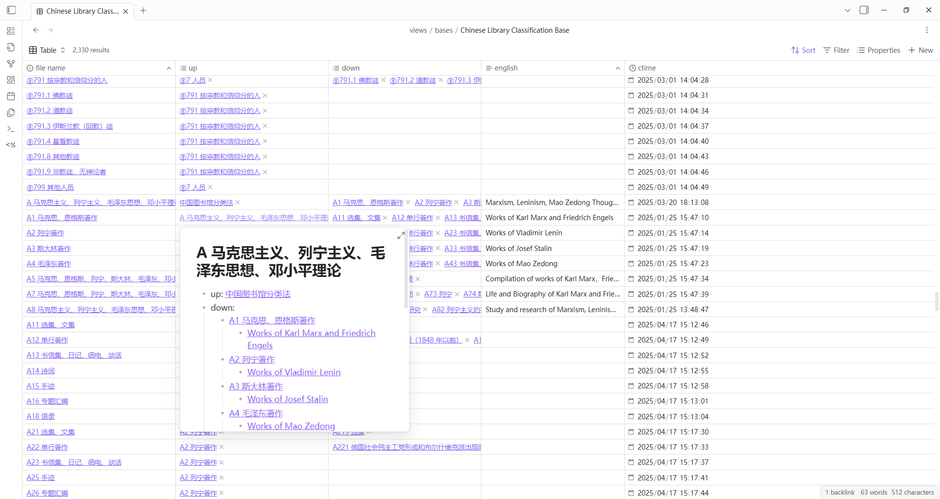Open the graph view ribbon icon
This screenshot has width=940, height=499.
[x=11, y=64]
